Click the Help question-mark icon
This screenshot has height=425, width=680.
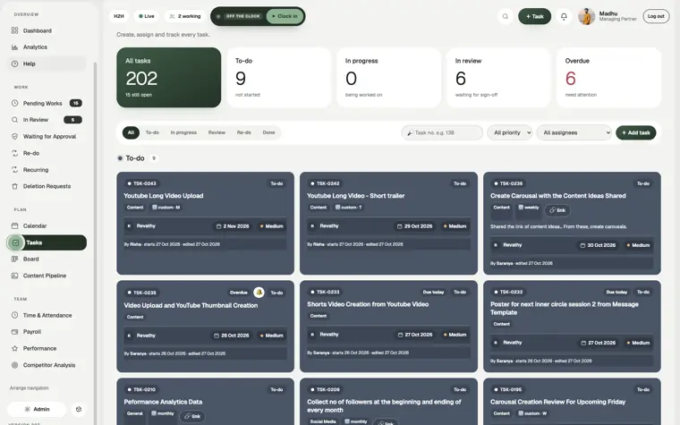(x=14, y=64)
